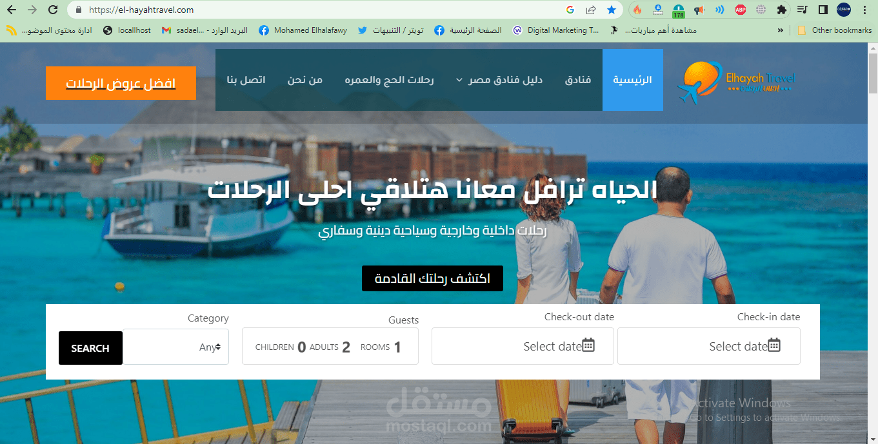Click the Google icon in address bar
Screen dimensions: 878x444
570,10
